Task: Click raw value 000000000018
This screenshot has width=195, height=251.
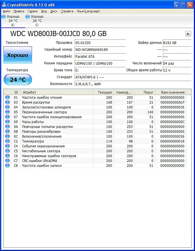Action: pyautogui.click(x=172, y=141)
